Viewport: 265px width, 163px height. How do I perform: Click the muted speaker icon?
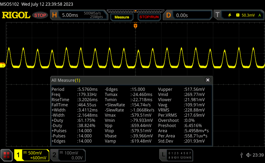[x=248, y=155]
